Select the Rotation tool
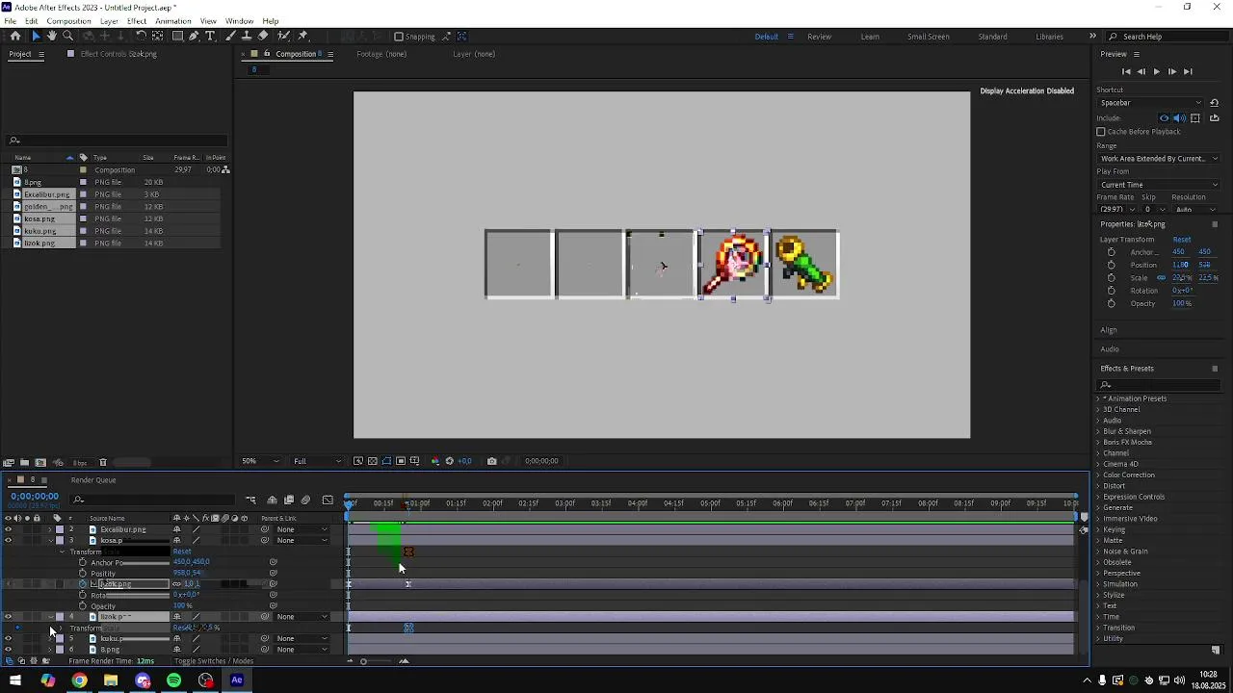The image size is (1233, 693). click(x=141, y=36)
